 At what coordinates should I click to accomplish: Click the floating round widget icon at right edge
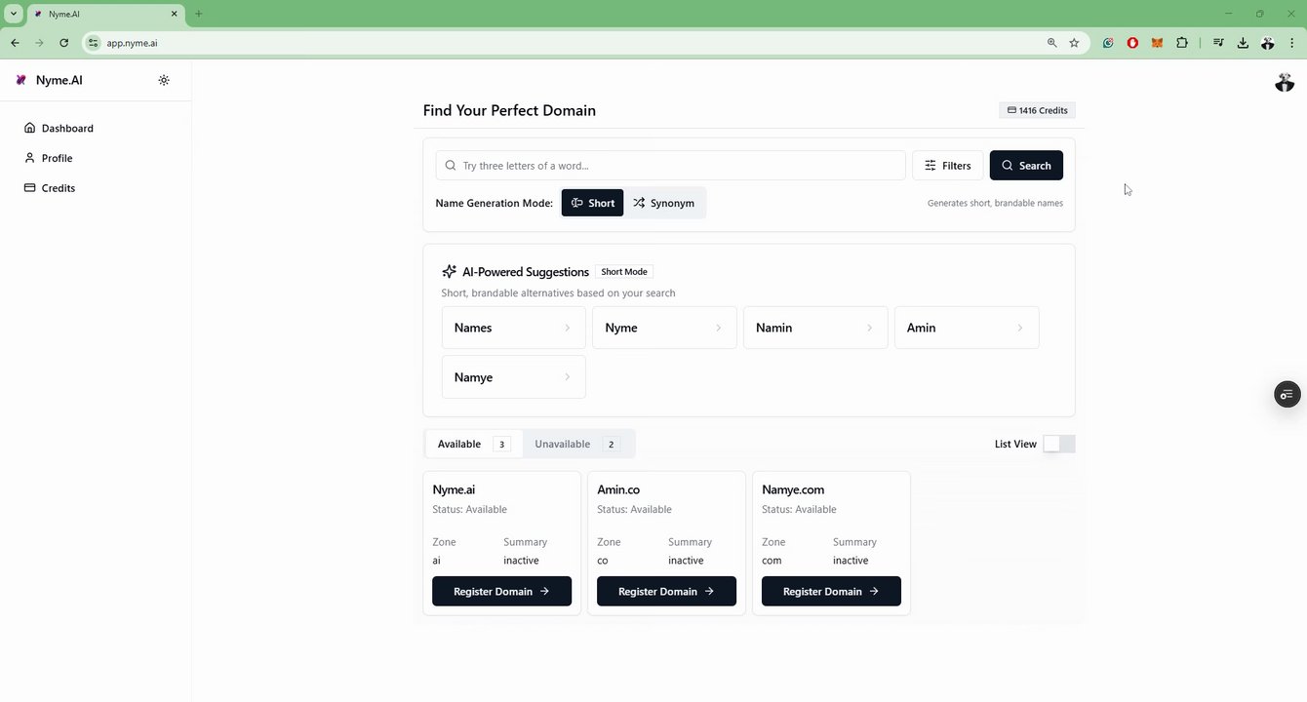(x=1287, y=394)
